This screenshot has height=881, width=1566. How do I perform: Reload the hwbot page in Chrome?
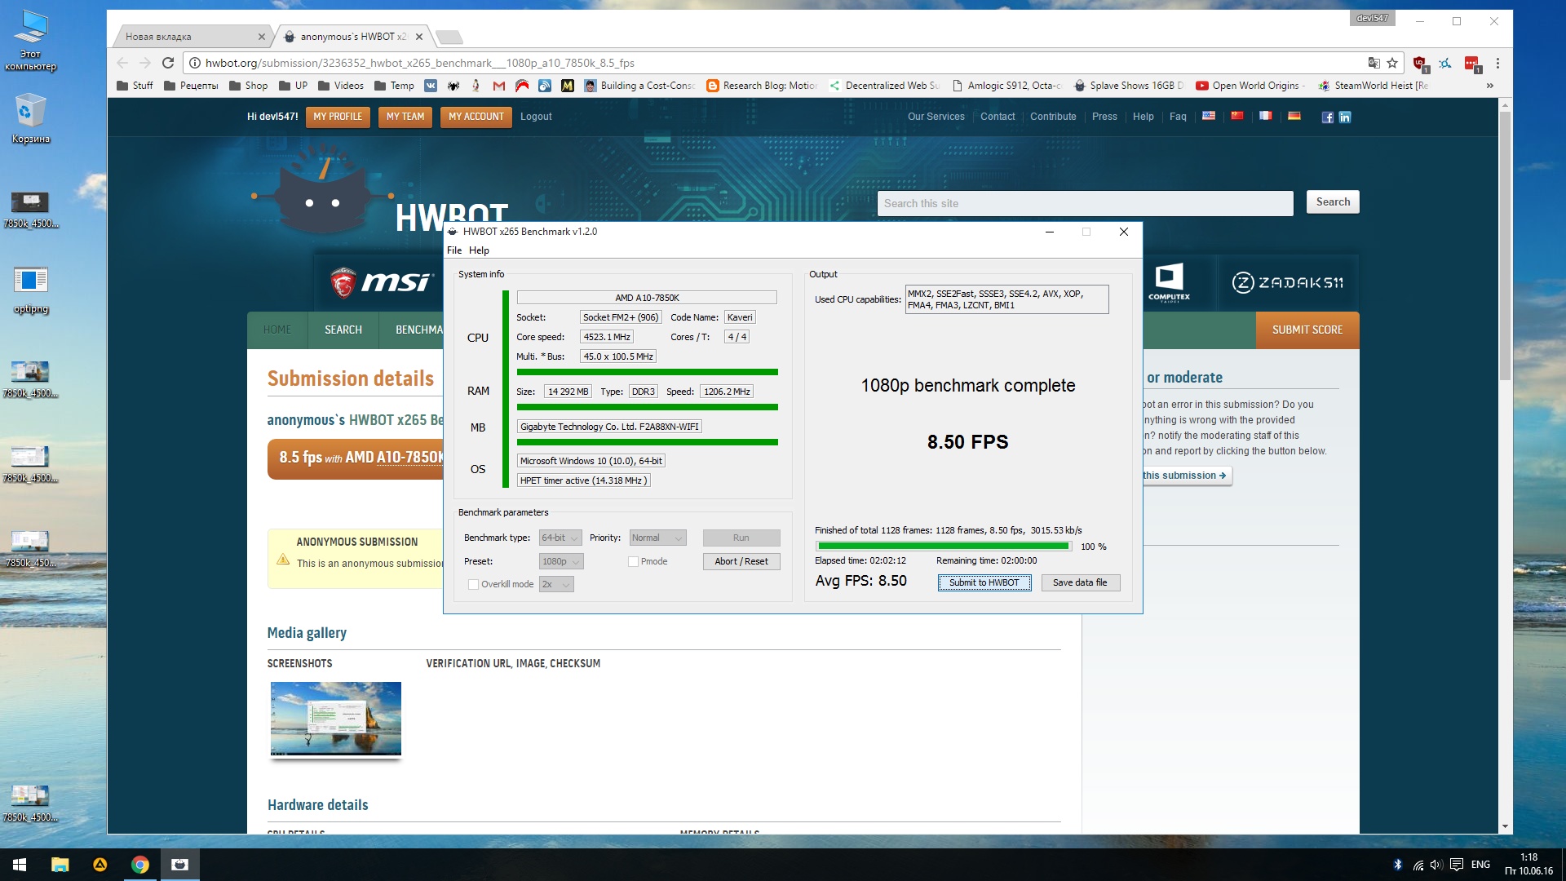(168, 63)
